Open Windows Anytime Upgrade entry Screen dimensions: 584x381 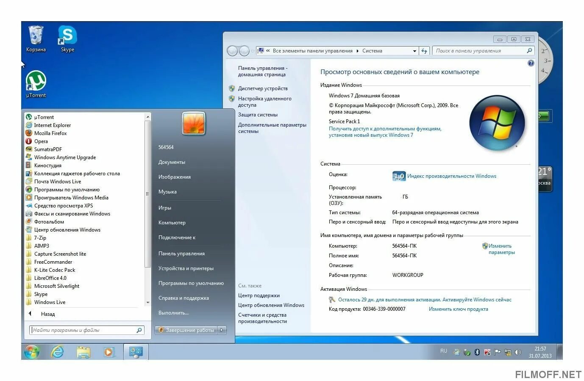(x=65, y=157)
